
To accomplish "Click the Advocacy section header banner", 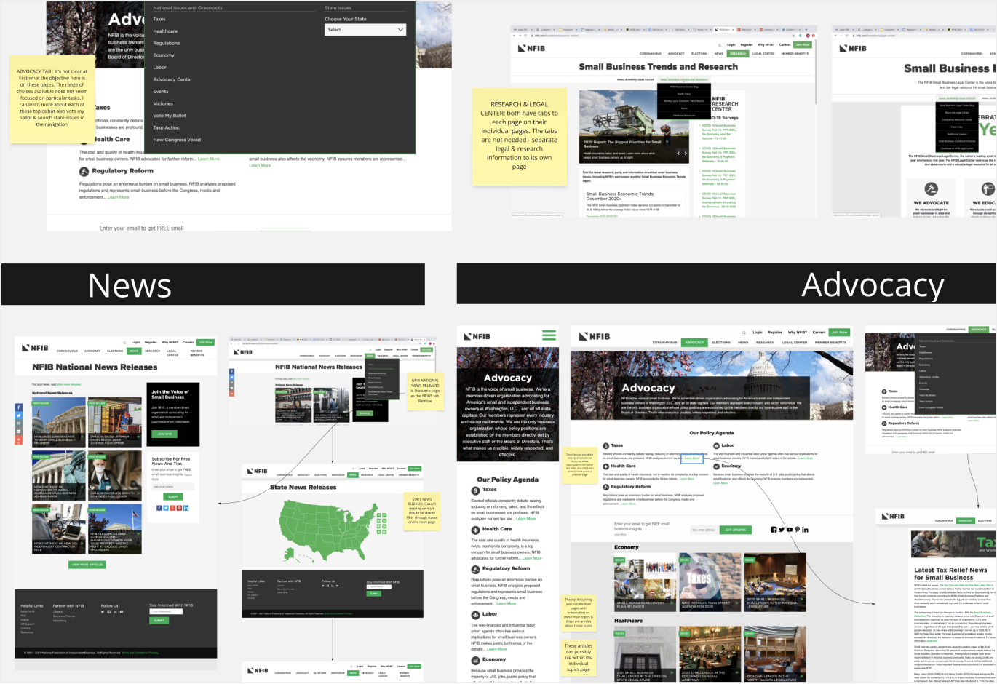I will (x=726, y=285).
